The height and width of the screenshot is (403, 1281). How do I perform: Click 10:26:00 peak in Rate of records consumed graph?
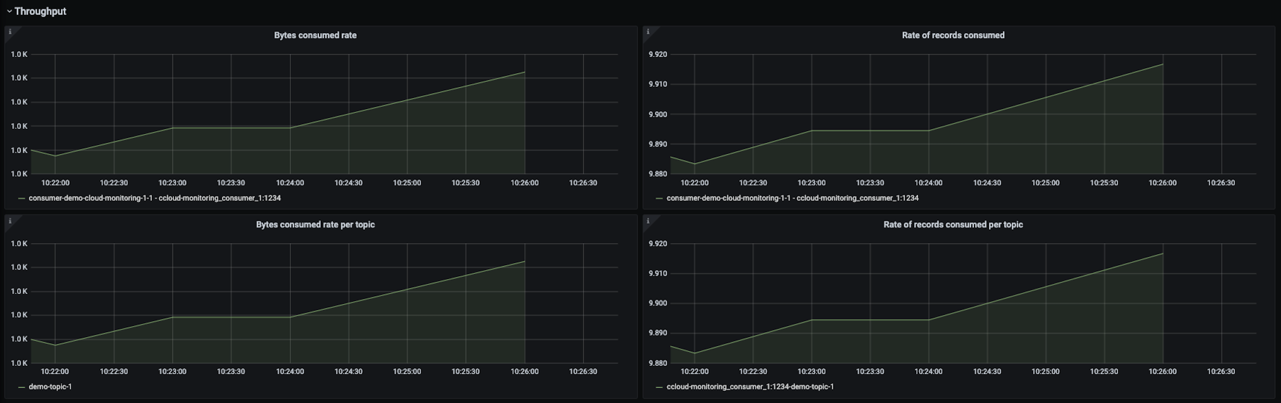coord(1162,64)
